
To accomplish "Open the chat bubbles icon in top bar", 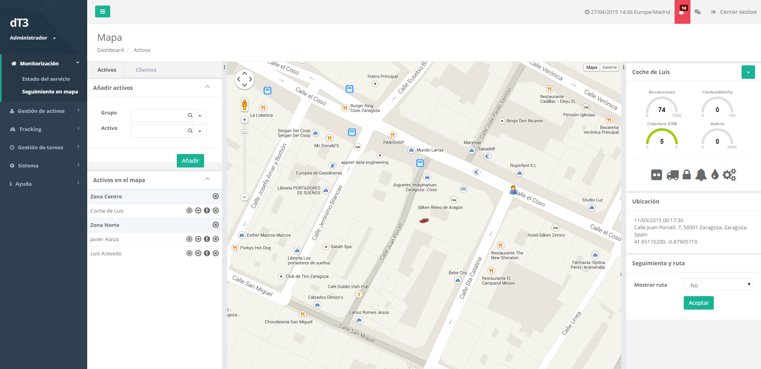I will click(698, 12).
